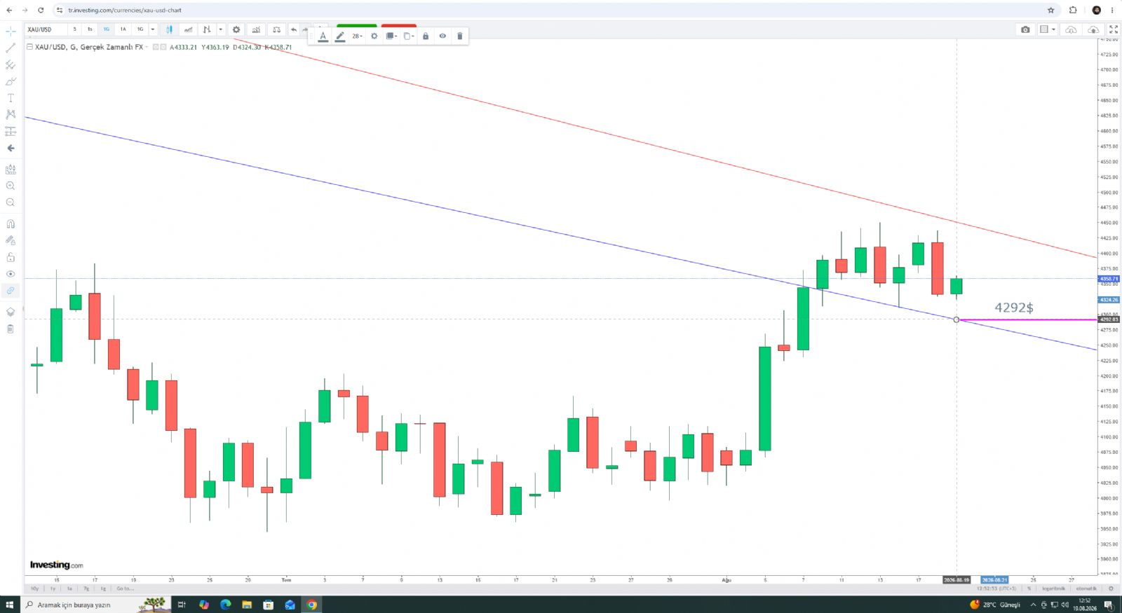Select the trend line drawing tool
Image resolution: width=1122 pixels, height=613 pixels.
pos(11,48)
